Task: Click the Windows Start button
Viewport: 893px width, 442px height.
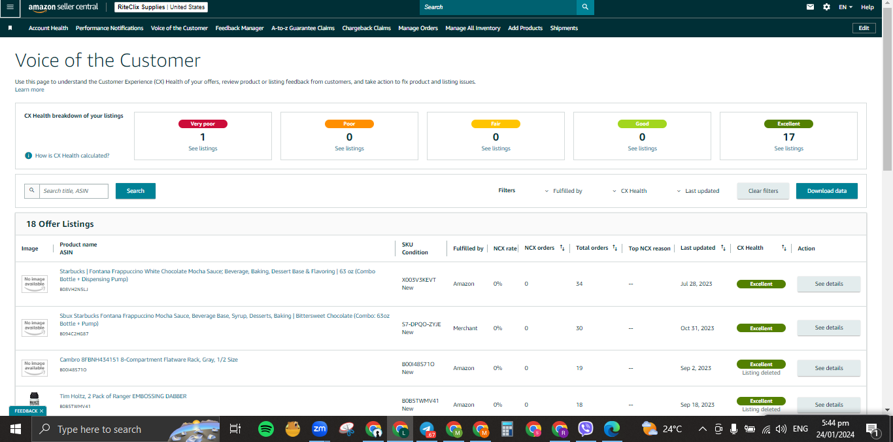Action: (x=16, y=429)
